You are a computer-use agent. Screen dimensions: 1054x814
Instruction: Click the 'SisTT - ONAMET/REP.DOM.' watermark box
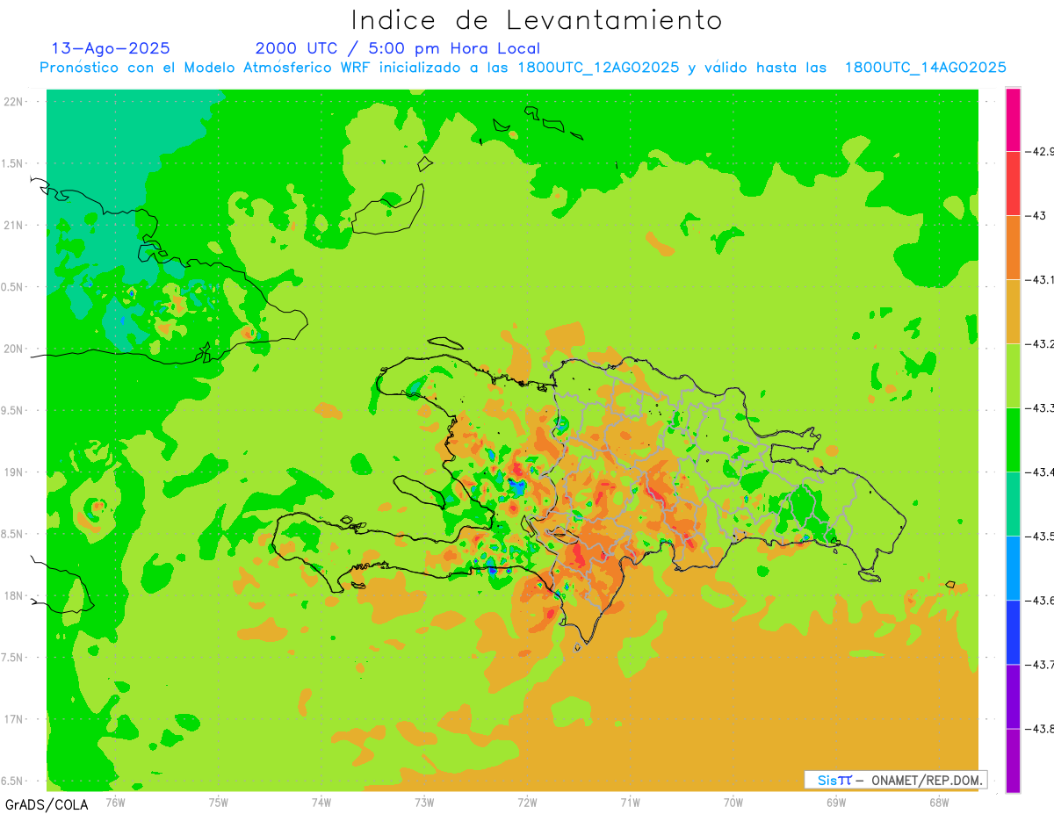pyautogui.click(x=896, y=780)
